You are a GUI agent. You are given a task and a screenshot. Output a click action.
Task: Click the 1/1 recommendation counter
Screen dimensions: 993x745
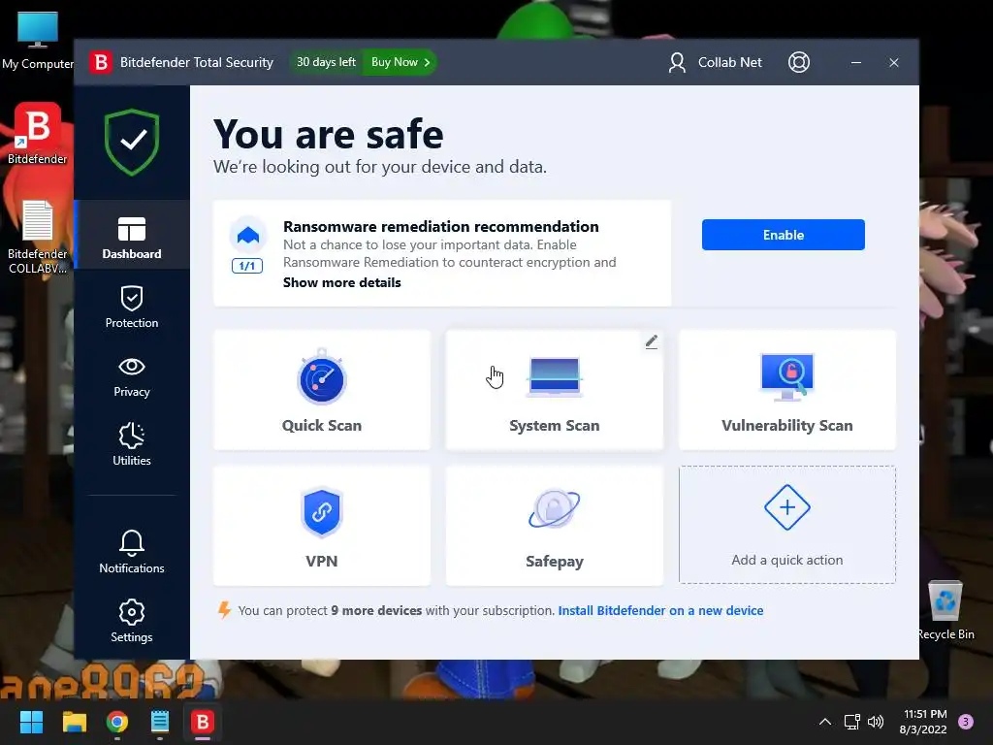(247, 266)
